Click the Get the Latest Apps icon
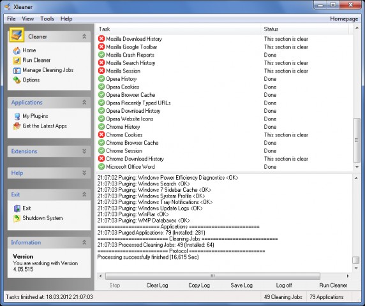This screenshot has height=306, width=365. 17,126
